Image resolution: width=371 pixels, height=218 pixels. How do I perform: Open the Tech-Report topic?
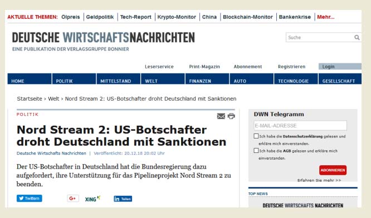pos(135,17)
